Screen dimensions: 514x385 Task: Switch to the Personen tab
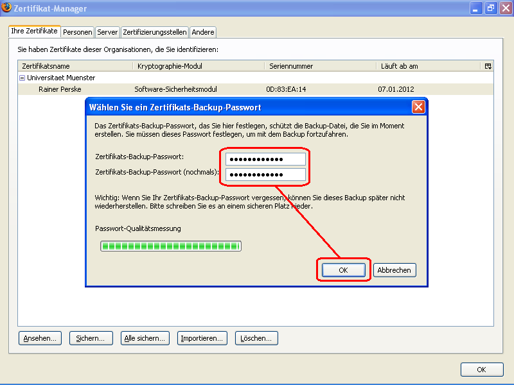pyautogui.click(x=77, y=31)
